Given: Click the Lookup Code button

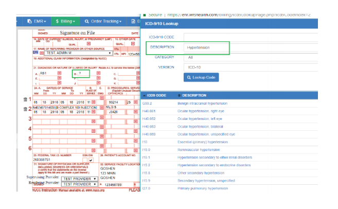Looking at the screenshot, I should (202, 77).
